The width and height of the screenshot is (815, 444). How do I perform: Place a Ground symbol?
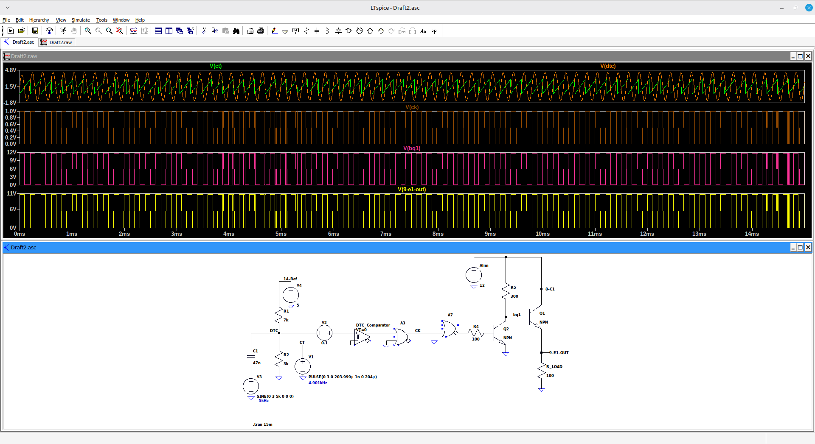285,31
